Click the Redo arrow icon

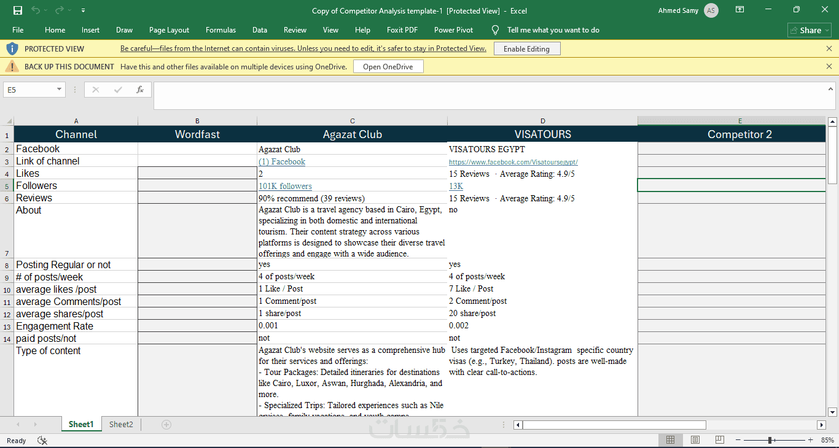click(60, 10)
